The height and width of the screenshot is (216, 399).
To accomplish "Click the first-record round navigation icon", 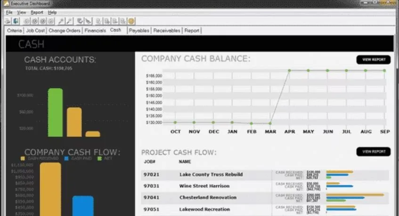I will pyautogui.click(x=26, y=21).
